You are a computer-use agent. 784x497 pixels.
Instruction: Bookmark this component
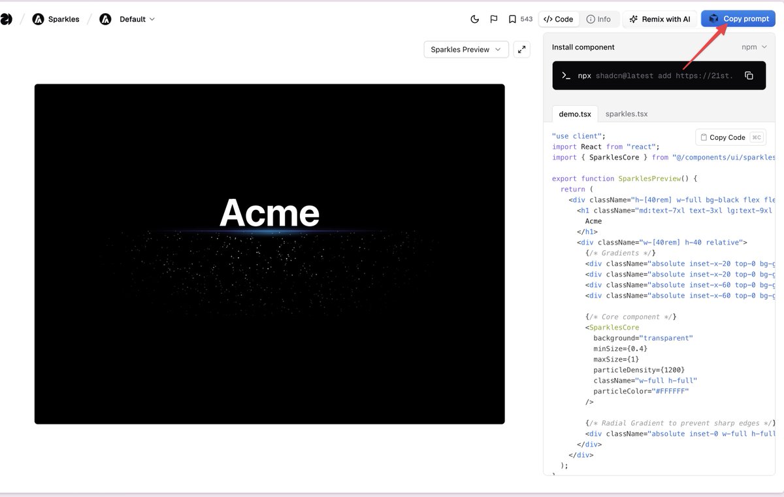[x=513, y=19]
